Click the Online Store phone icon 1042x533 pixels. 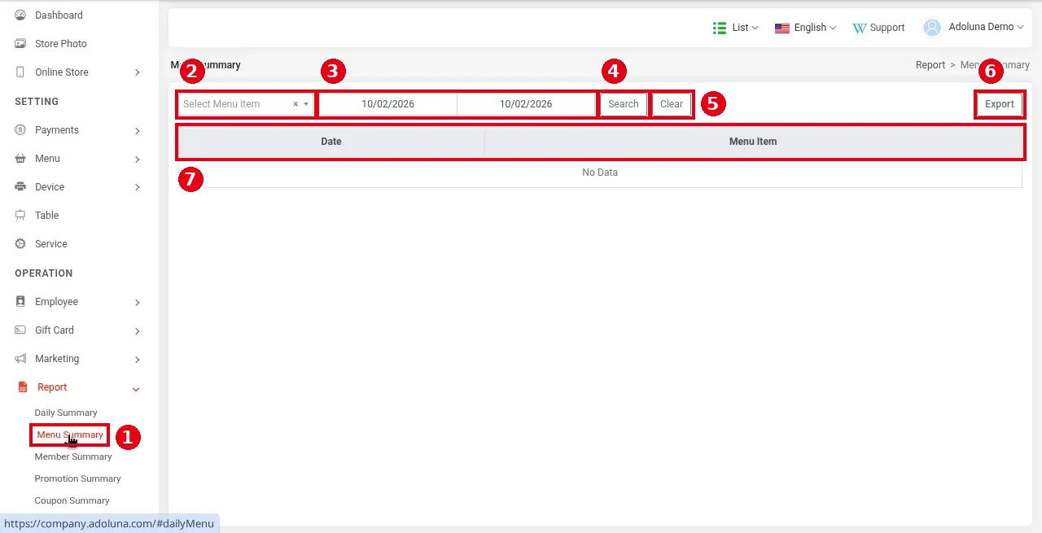click(20, 72)
